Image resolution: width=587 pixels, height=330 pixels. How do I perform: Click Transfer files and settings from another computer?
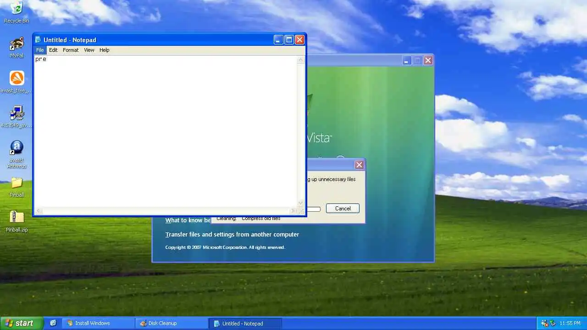click(x=232, y=234)
